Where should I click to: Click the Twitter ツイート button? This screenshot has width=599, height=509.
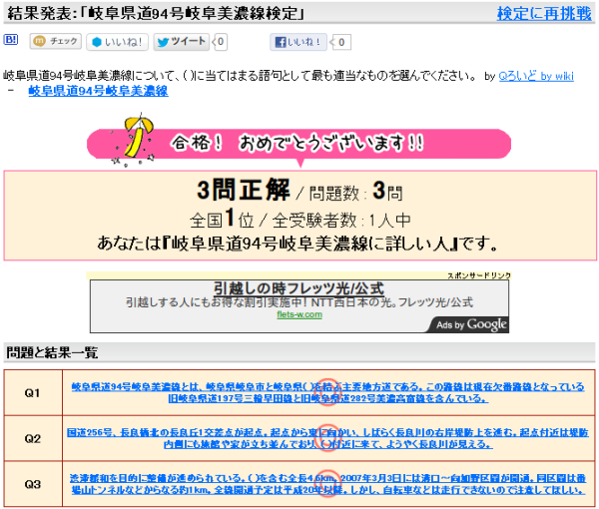click(181, 42)
